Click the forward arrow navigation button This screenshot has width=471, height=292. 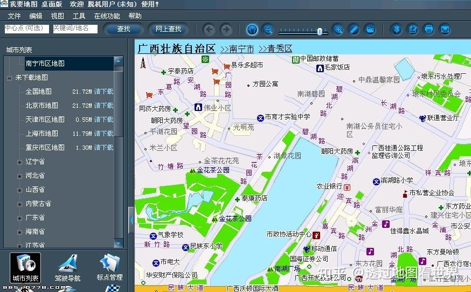226,30
